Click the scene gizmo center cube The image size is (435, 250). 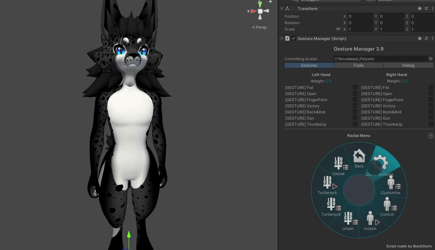pyautogui.click(x=260, y=11)
